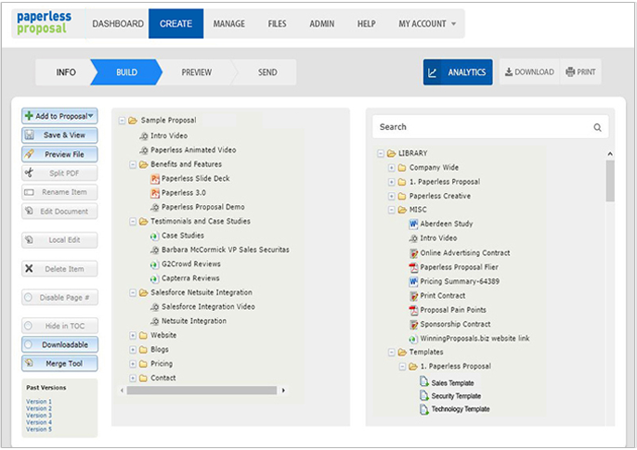Click the horizontal scrollbar of the proposal tree
637x450 pixels.
[201, 391]
